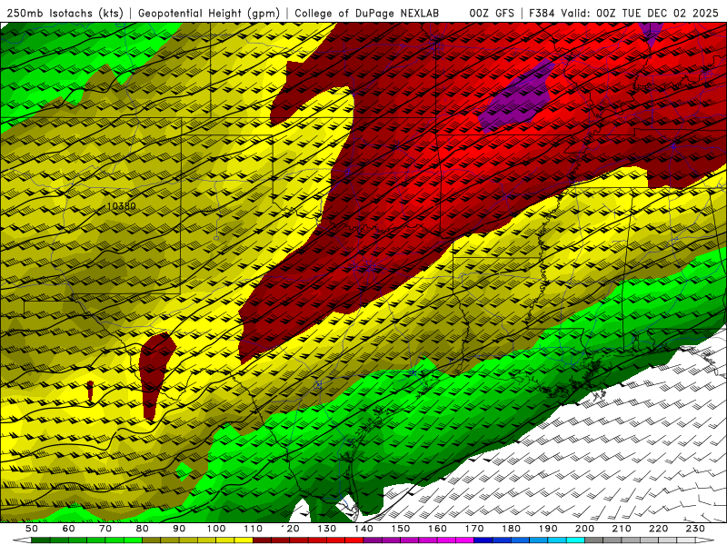Click the 150 value on the color scale

(x=400, y=529)
